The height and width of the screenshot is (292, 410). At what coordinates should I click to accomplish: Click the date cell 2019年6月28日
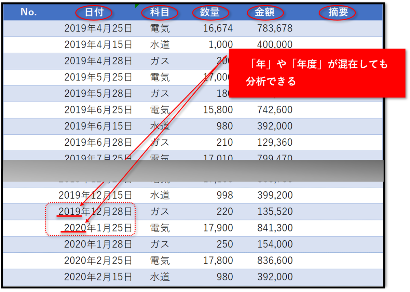click(x=98, y=142)
